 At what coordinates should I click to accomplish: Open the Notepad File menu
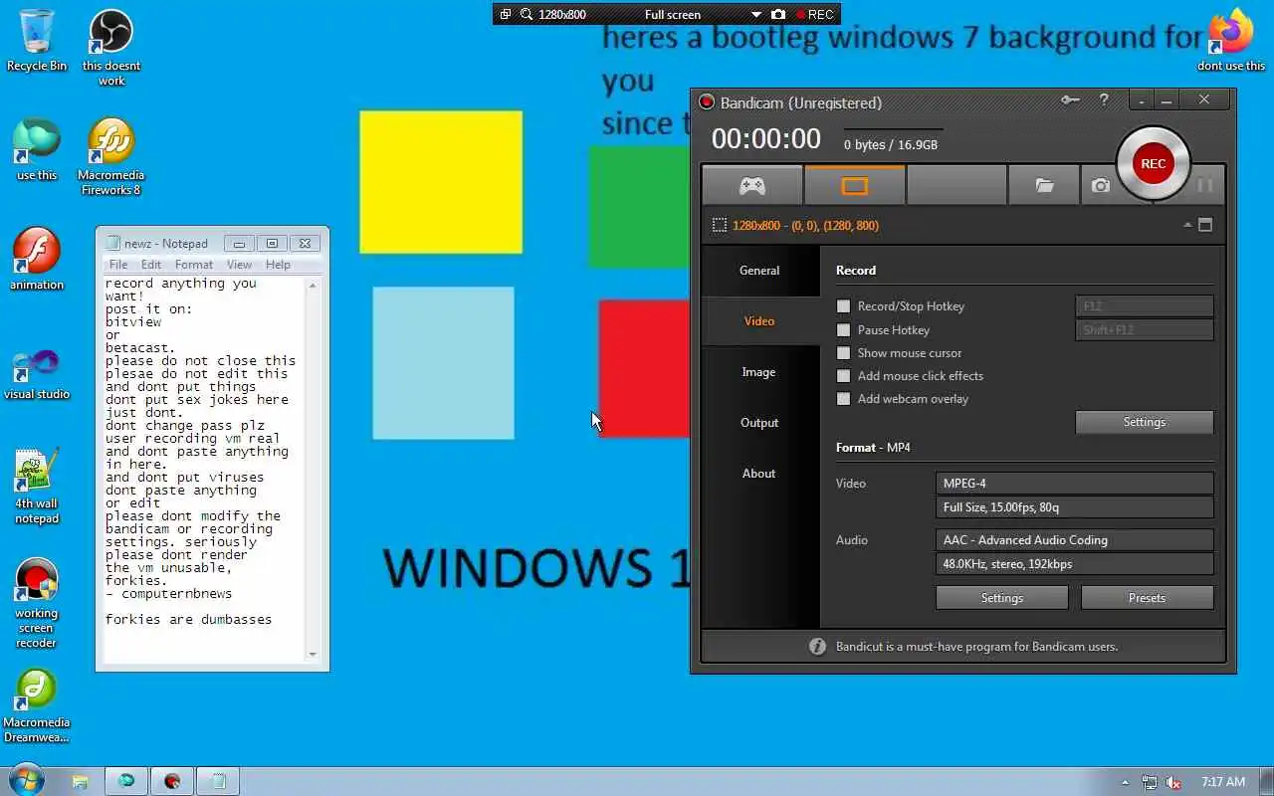coord(118,265)
